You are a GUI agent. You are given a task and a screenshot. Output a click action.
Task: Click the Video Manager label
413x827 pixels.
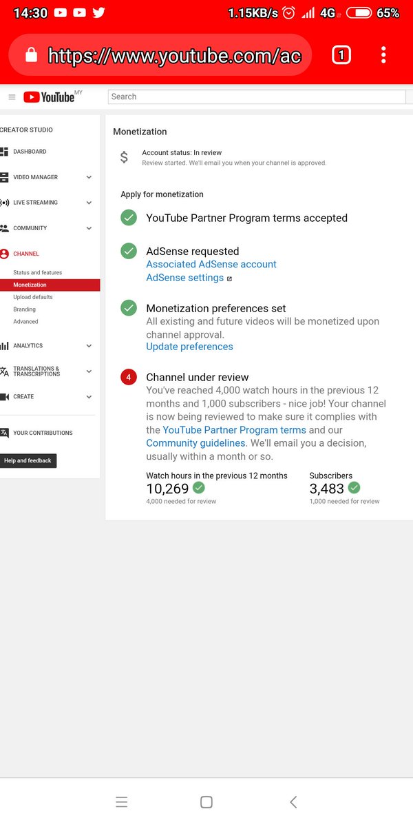tap(35, 177)
